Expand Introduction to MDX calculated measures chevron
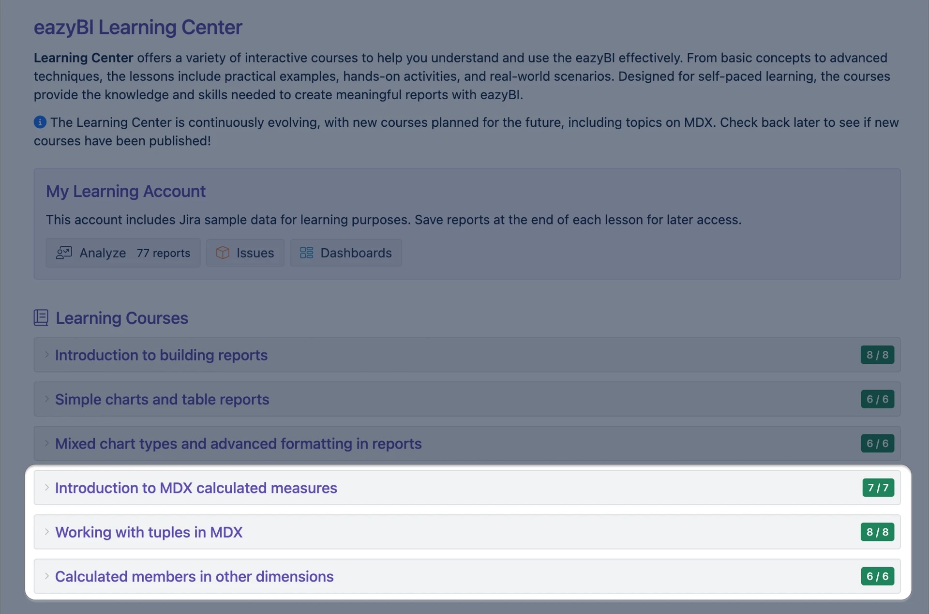The width and height of the screenshot is (929, 614). [x=47, y=488]
